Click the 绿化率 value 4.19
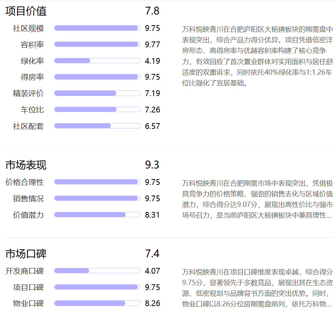The height and width of the screenshot is (311, 336). click(152, 61)
